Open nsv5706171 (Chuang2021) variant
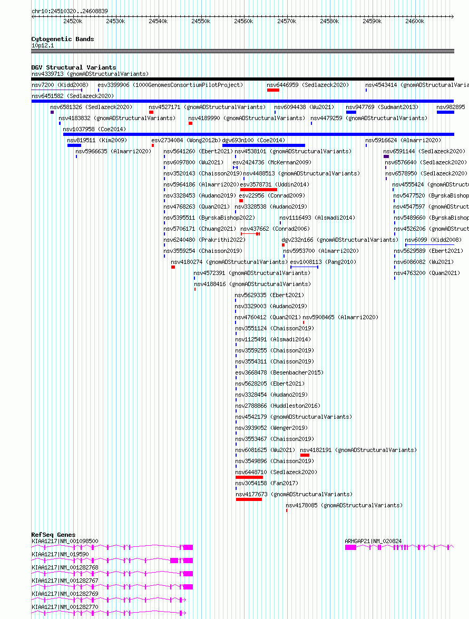The width and height of the screenshot is (469, 619). pos(200,229)
